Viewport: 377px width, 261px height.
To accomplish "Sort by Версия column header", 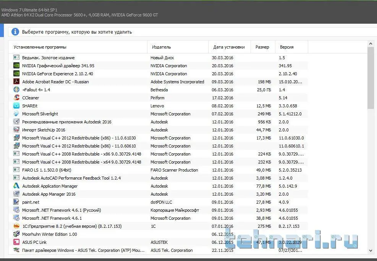I will pyautogui.click(x=291, y=47).
